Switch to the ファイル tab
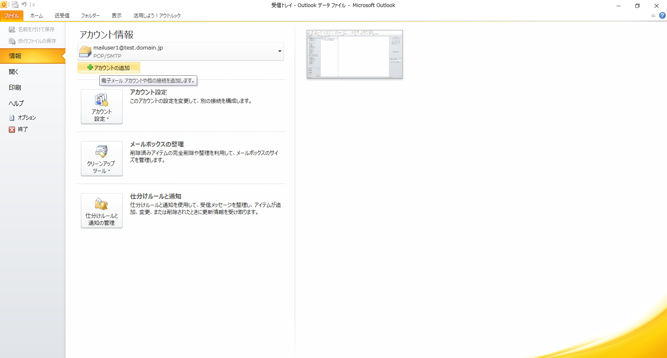The width and height of the screenshot is (667, 358). pos(12,16)
